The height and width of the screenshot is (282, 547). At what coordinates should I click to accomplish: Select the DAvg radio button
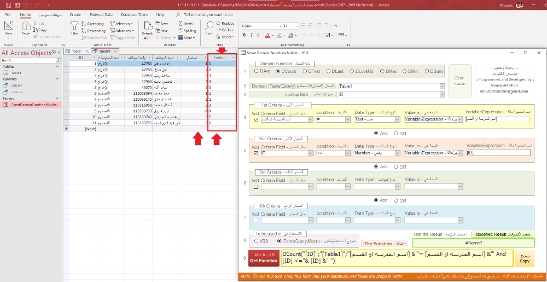[x=257, y=71]
